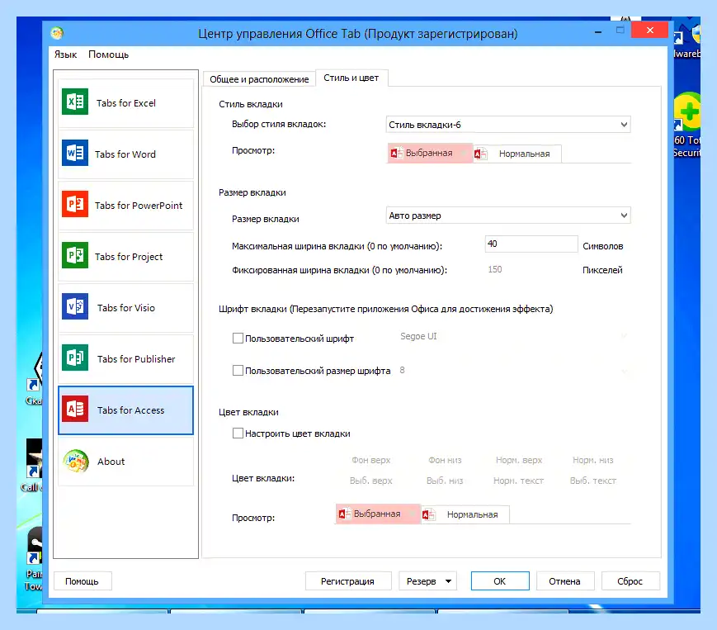Click the Access icon on style preview normal tab
The image size is (717, 630).
[x=480, y=154]
